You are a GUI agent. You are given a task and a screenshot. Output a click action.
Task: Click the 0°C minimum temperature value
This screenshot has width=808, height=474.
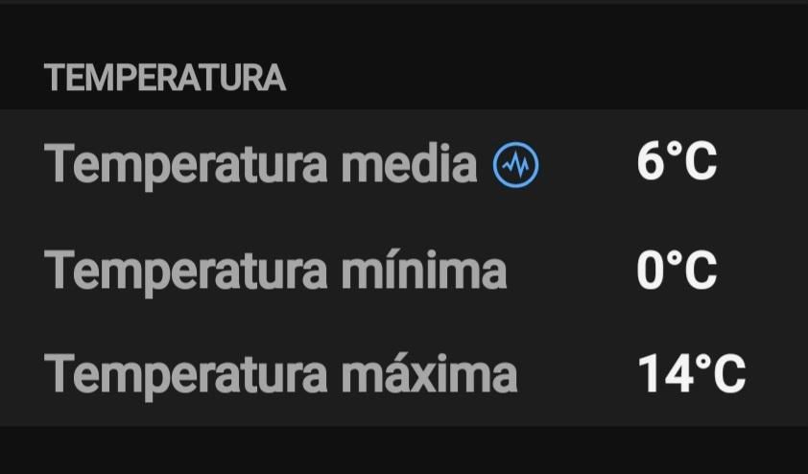click(677, 270)
